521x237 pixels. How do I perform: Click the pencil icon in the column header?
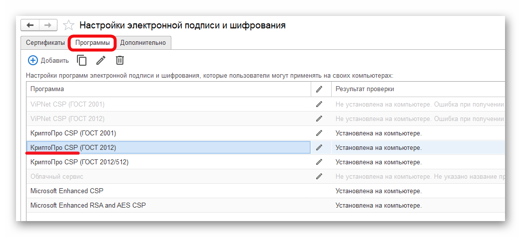click(319, 89)
